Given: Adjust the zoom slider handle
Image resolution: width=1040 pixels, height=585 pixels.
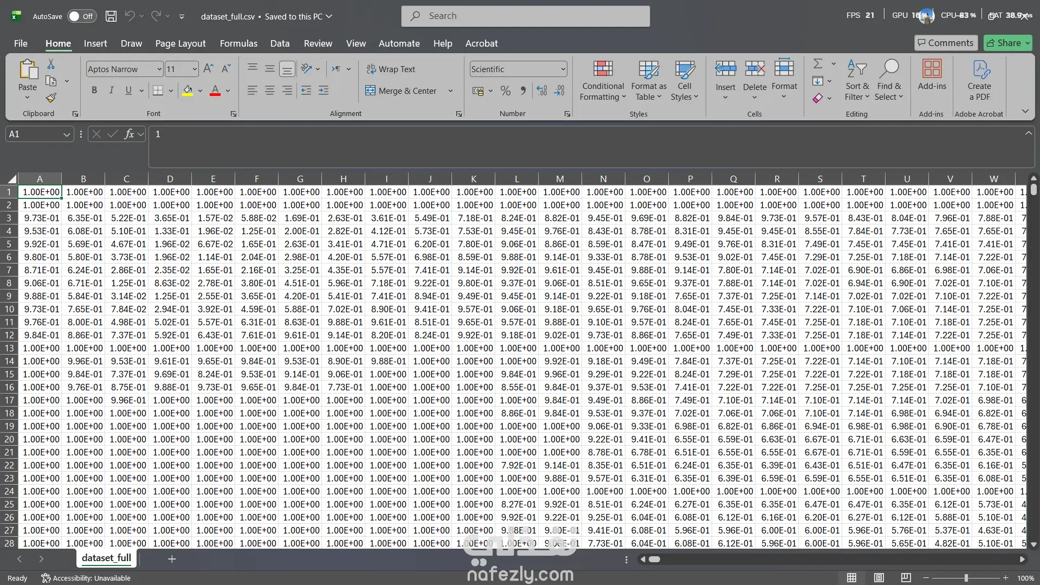Looking at the screenshot, I should [966, 578].
